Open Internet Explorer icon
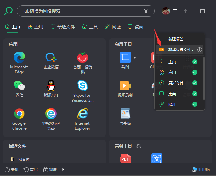 pos(83,114)
